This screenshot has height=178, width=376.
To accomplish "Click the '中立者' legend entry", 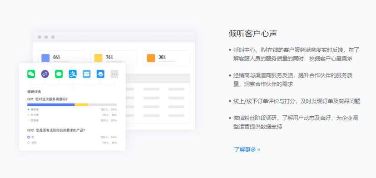I will (34, 115).
